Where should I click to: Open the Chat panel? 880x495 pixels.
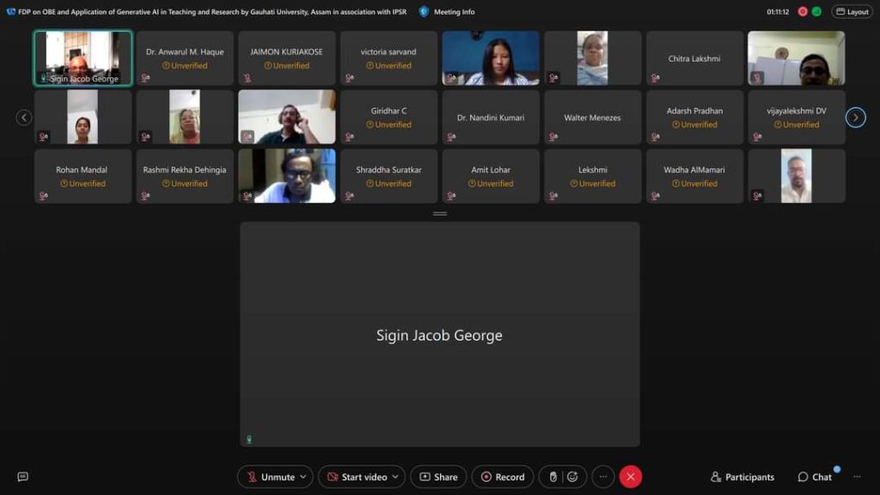(x=815, y=477)
